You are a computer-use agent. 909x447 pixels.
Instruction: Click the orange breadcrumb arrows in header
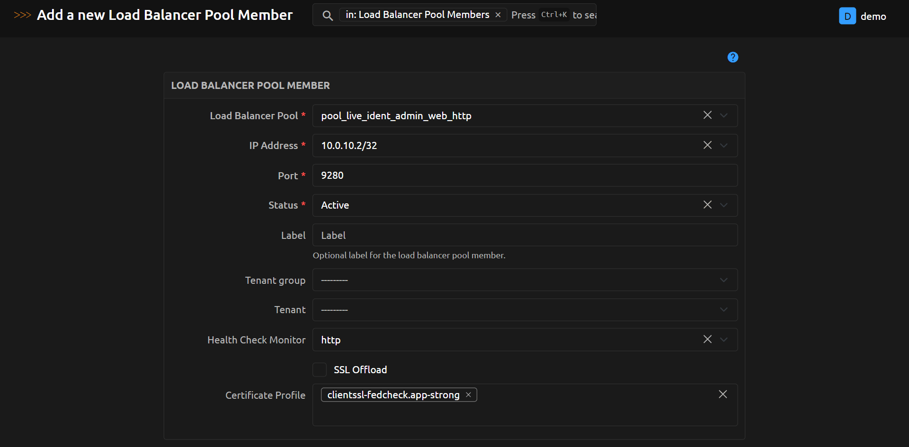(x=22, y=15)
